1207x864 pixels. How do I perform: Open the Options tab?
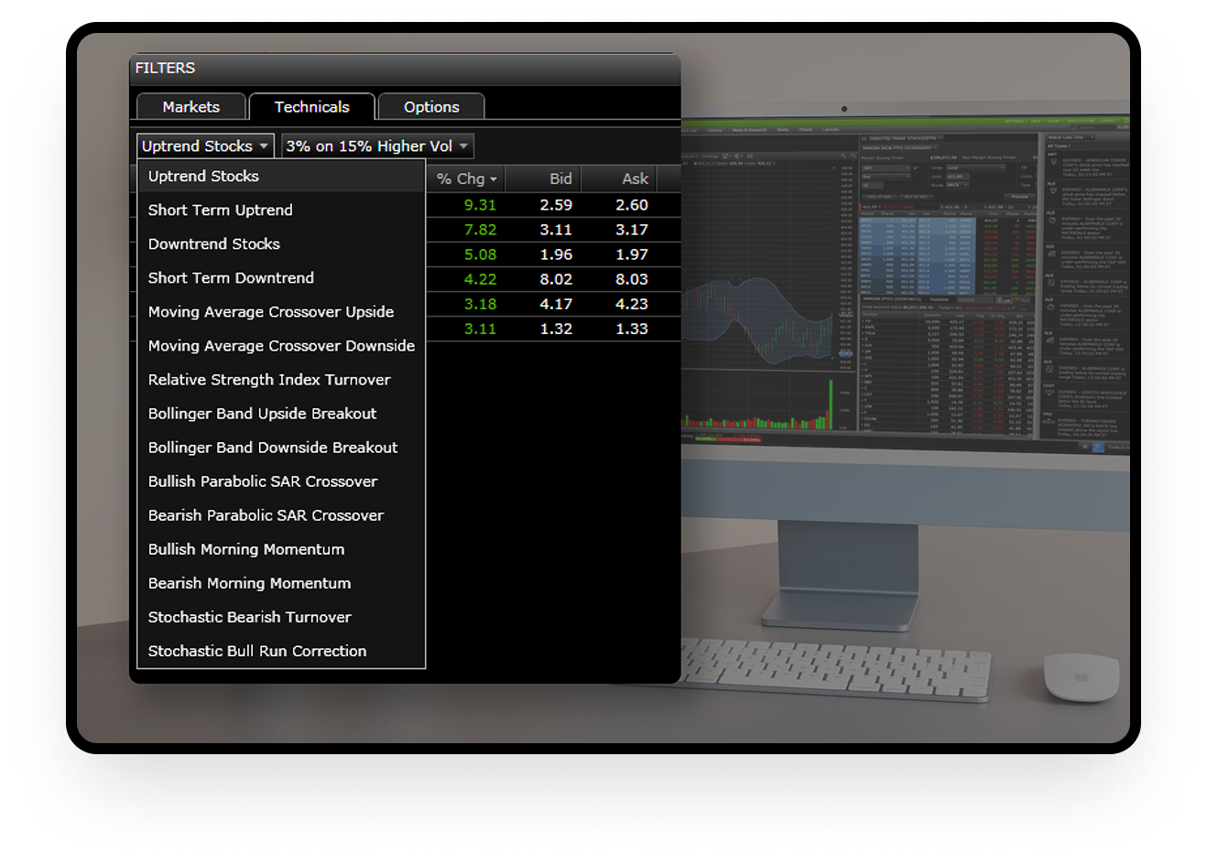click(431, 107)
